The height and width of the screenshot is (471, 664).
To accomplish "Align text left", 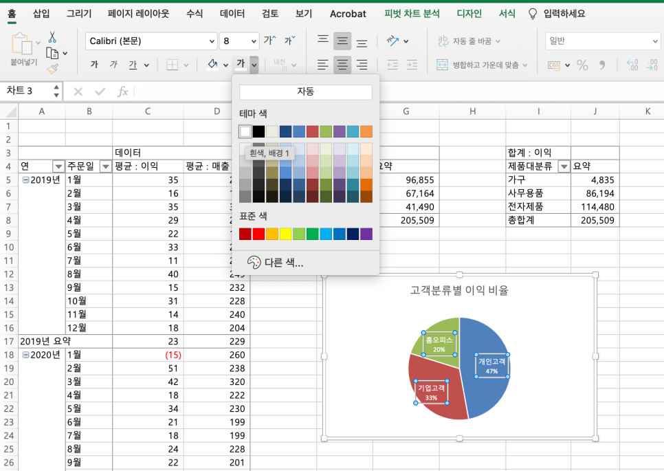I will tap(322, 65).
